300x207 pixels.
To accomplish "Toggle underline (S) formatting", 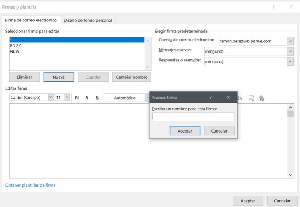I will pos(97,98).
